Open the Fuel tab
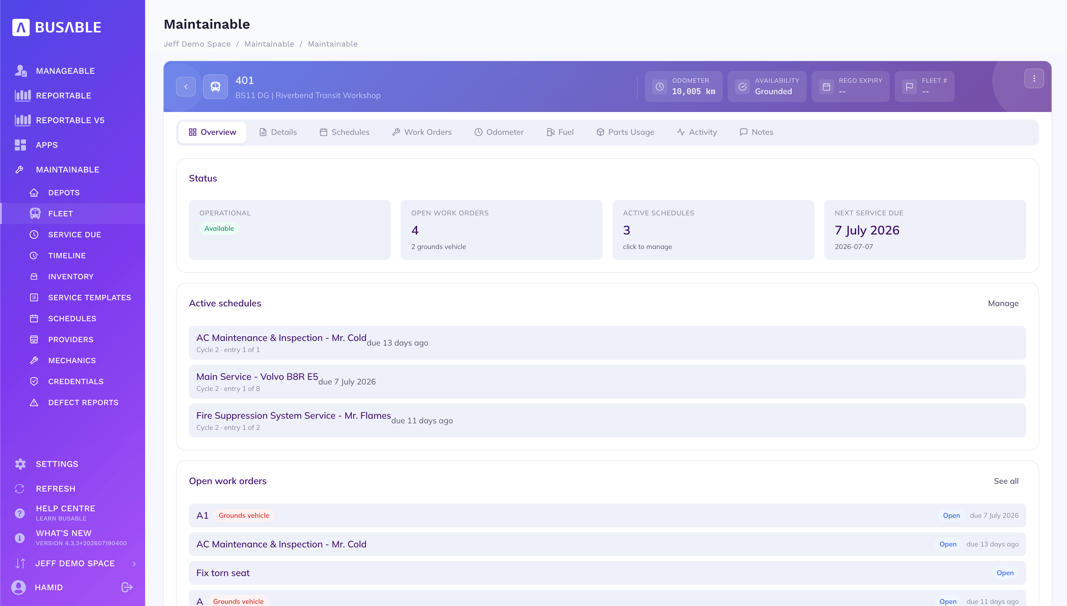The width and height of the screenshot is (1067, 606). [560, 132]
